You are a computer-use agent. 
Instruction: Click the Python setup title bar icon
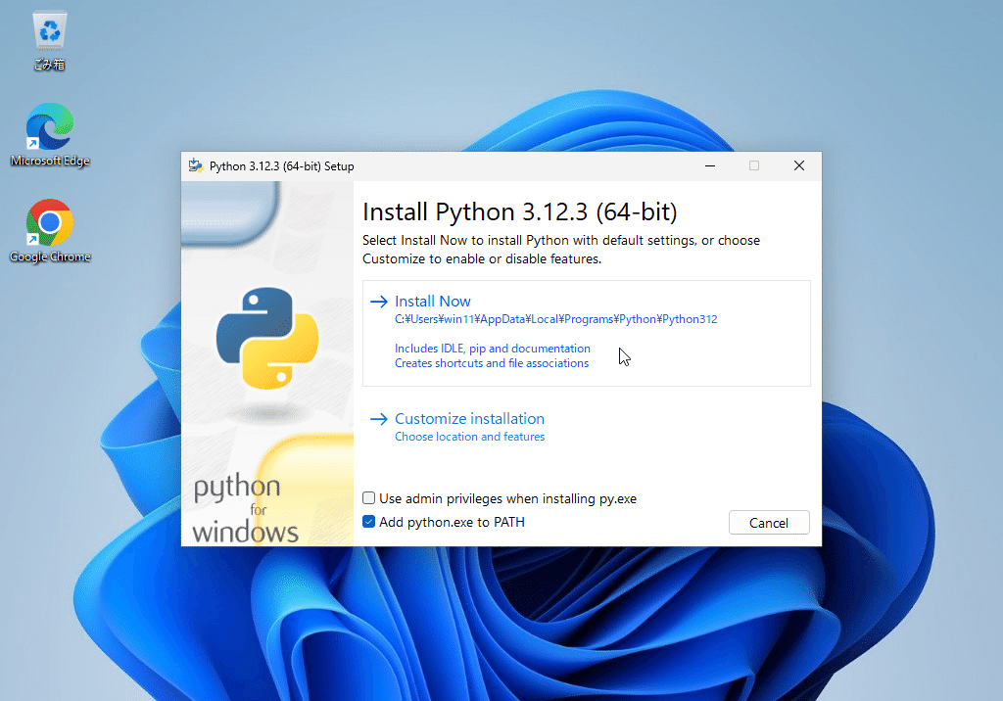pyautogui.click(x=196, y=166)
